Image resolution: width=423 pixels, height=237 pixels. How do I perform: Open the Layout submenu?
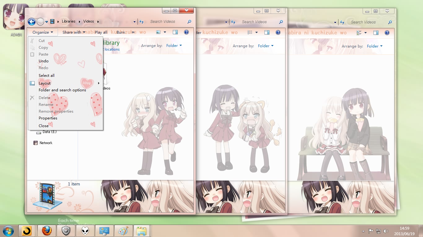65,83
